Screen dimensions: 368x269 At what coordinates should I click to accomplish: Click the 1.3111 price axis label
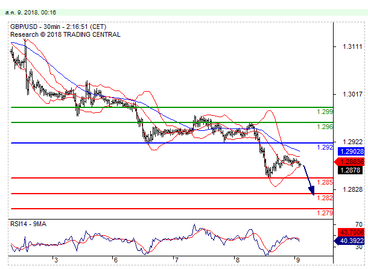(352, 46)
